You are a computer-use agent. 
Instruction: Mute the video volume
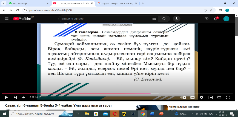pyautogui.click(x=24, y=97)
